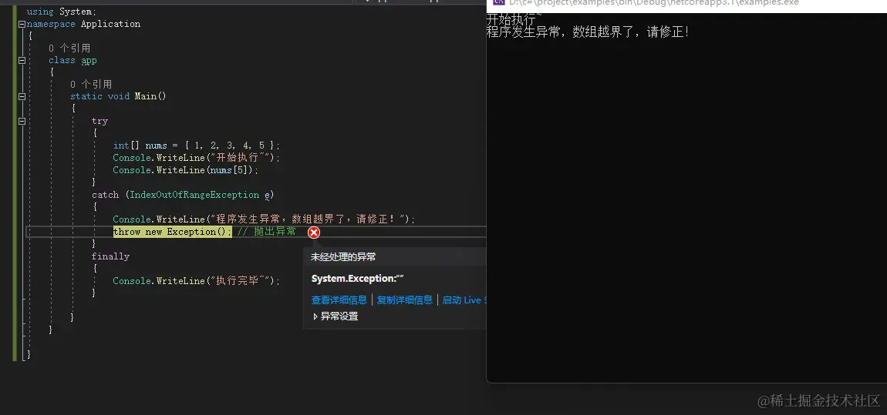Open the 查看详细信息 link
The height and width of the screenshot is (415, 887).
coord(339,300)
